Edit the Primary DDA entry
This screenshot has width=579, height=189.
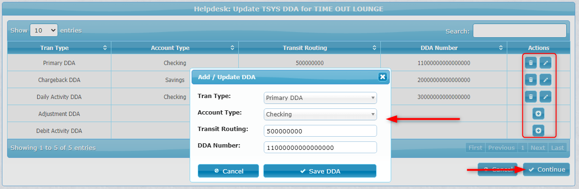pos(545,63)
